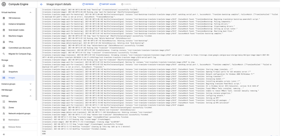Open VM instances from the sidebar

pyautogui.click(x=14, y=18)
